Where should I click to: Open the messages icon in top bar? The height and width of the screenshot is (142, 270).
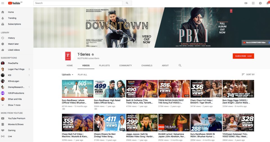(x=260, y=3)
